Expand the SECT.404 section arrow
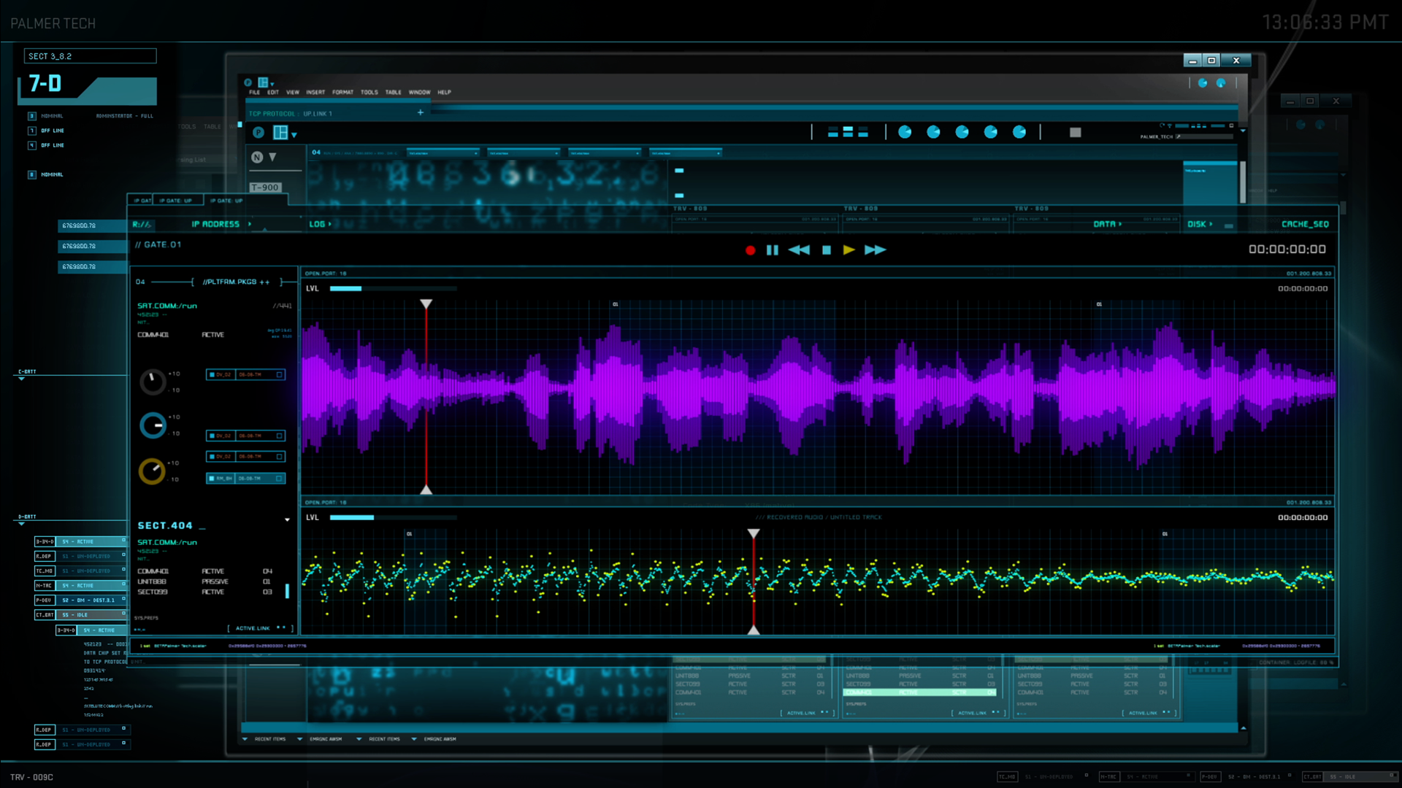This screenshot has height=788, width=1402. [x=287, y=520]
